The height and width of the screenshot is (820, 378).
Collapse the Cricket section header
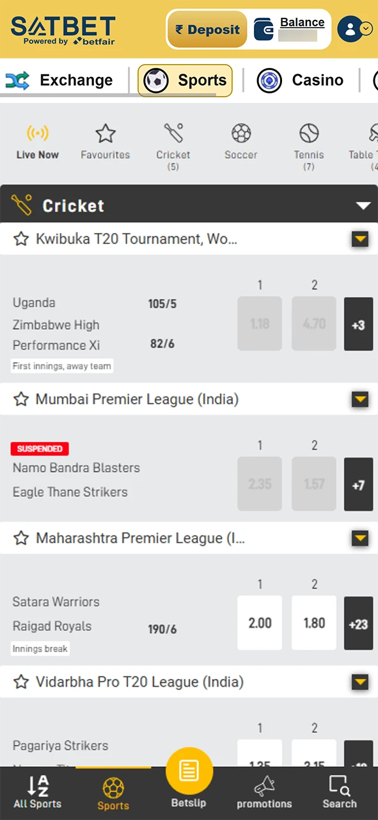pos(363,206)
